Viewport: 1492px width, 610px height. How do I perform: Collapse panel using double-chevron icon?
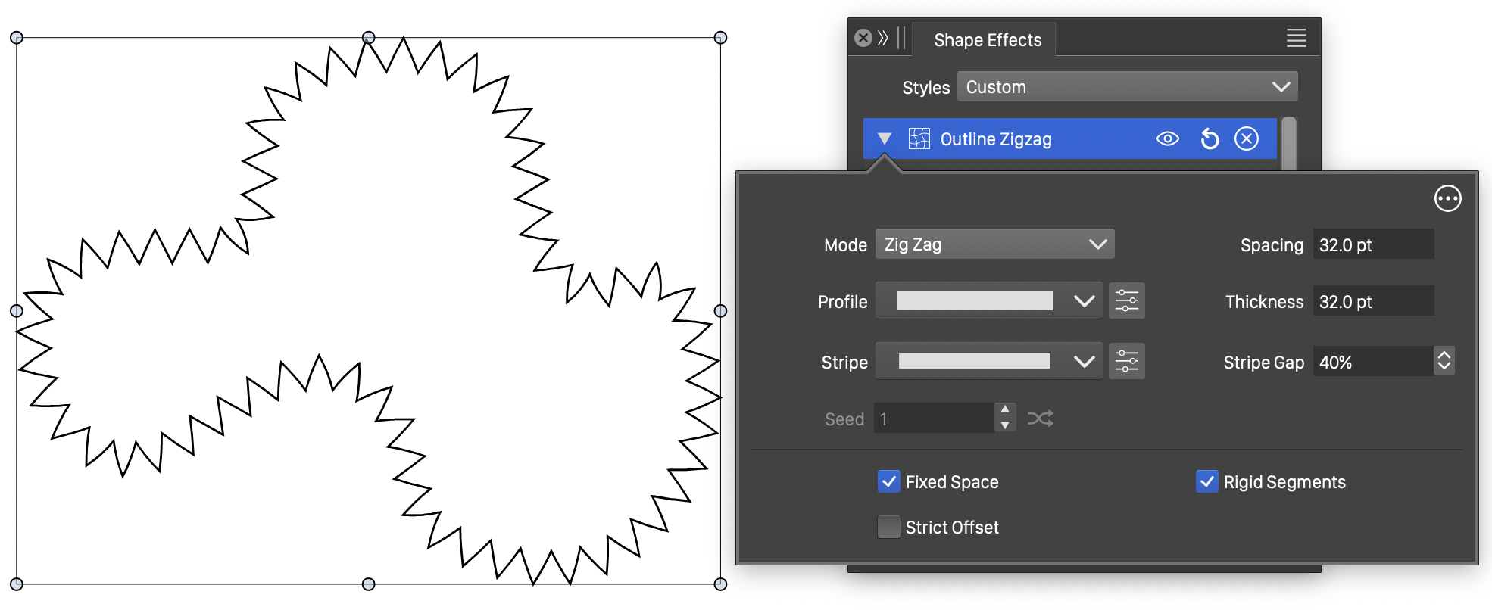coord(883,39)
